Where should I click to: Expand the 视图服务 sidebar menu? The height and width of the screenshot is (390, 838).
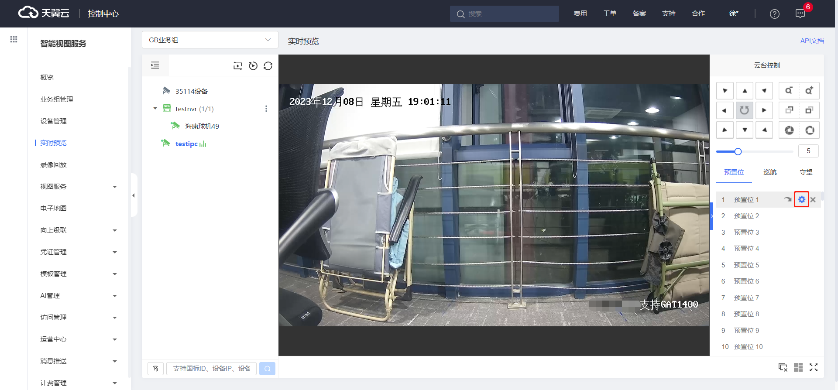coord(79,187)
